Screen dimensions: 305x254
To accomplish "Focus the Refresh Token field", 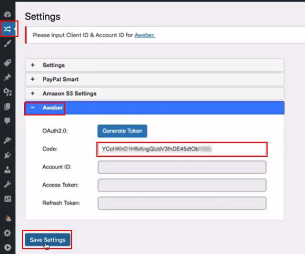I will pyautogui.click(x=182, y=203).
